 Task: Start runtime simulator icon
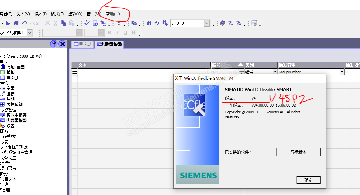(x=95, y=23)
